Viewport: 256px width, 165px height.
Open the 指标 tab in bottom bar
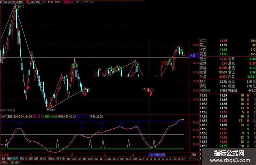3,158
